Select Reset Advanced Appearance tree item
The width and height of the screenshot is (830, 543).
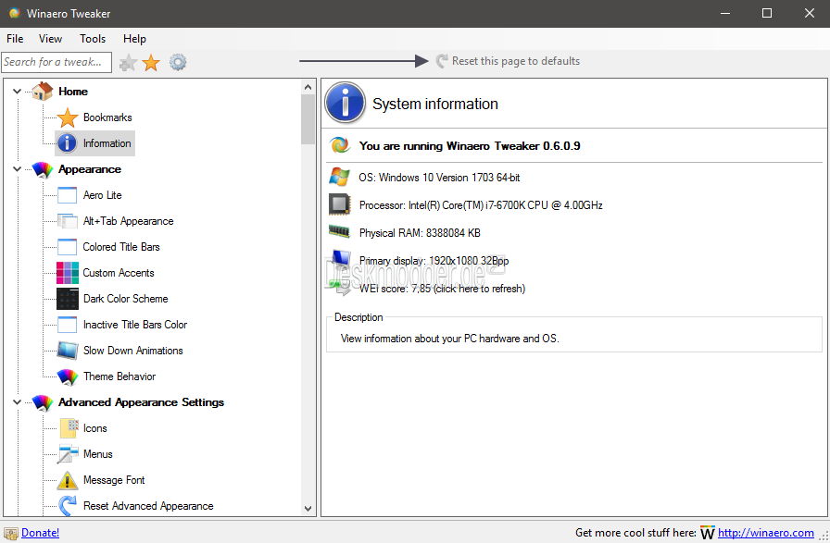click(148, 506)
